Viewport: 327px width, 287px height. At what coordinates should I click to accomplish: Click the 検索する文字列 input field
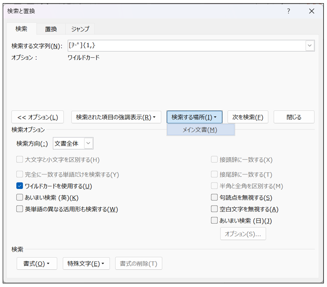185,46
